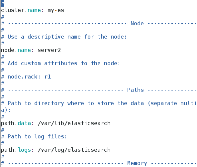Place cursor on 'my-es' cluster value
This screenshot has height=167, width=197.
(56, 10)
